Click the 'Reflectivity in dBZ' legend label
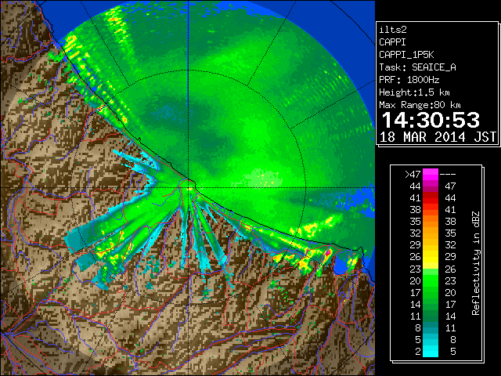 pyautogui.click(x=476, y=263)
